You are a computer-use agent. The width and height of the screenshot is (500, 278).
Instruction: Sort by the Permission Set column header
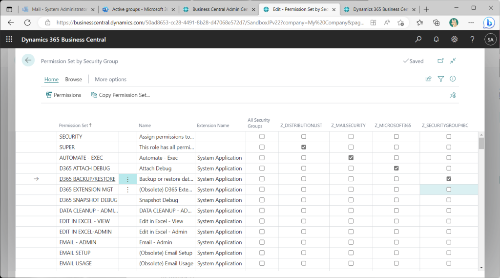tap(75, 126)
